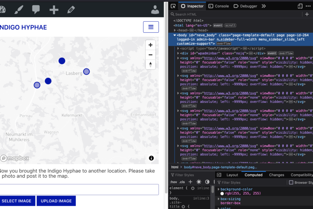Select the <!DOCTYPE html> line

(188, 21)
